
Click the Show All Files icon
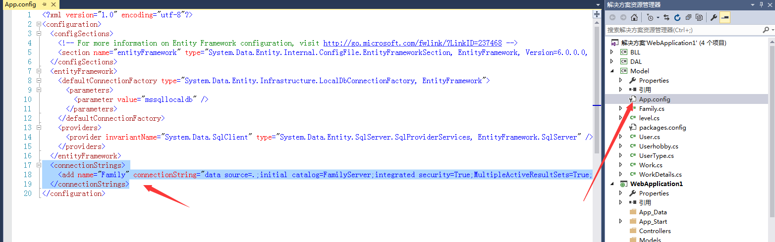pos(699,17)
